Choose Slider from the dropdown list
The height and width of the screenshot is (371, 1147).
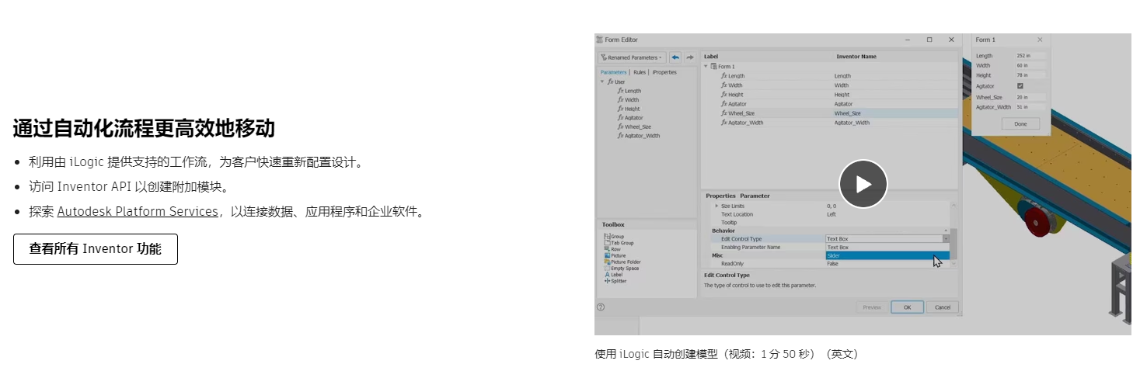886,255
